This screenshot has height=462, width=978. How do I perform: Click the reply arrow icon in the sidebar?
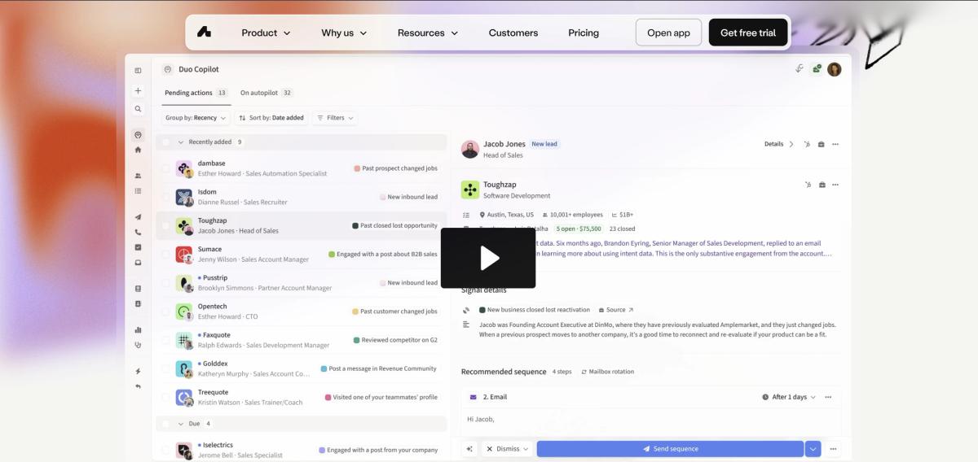click(x=138, y=386)
